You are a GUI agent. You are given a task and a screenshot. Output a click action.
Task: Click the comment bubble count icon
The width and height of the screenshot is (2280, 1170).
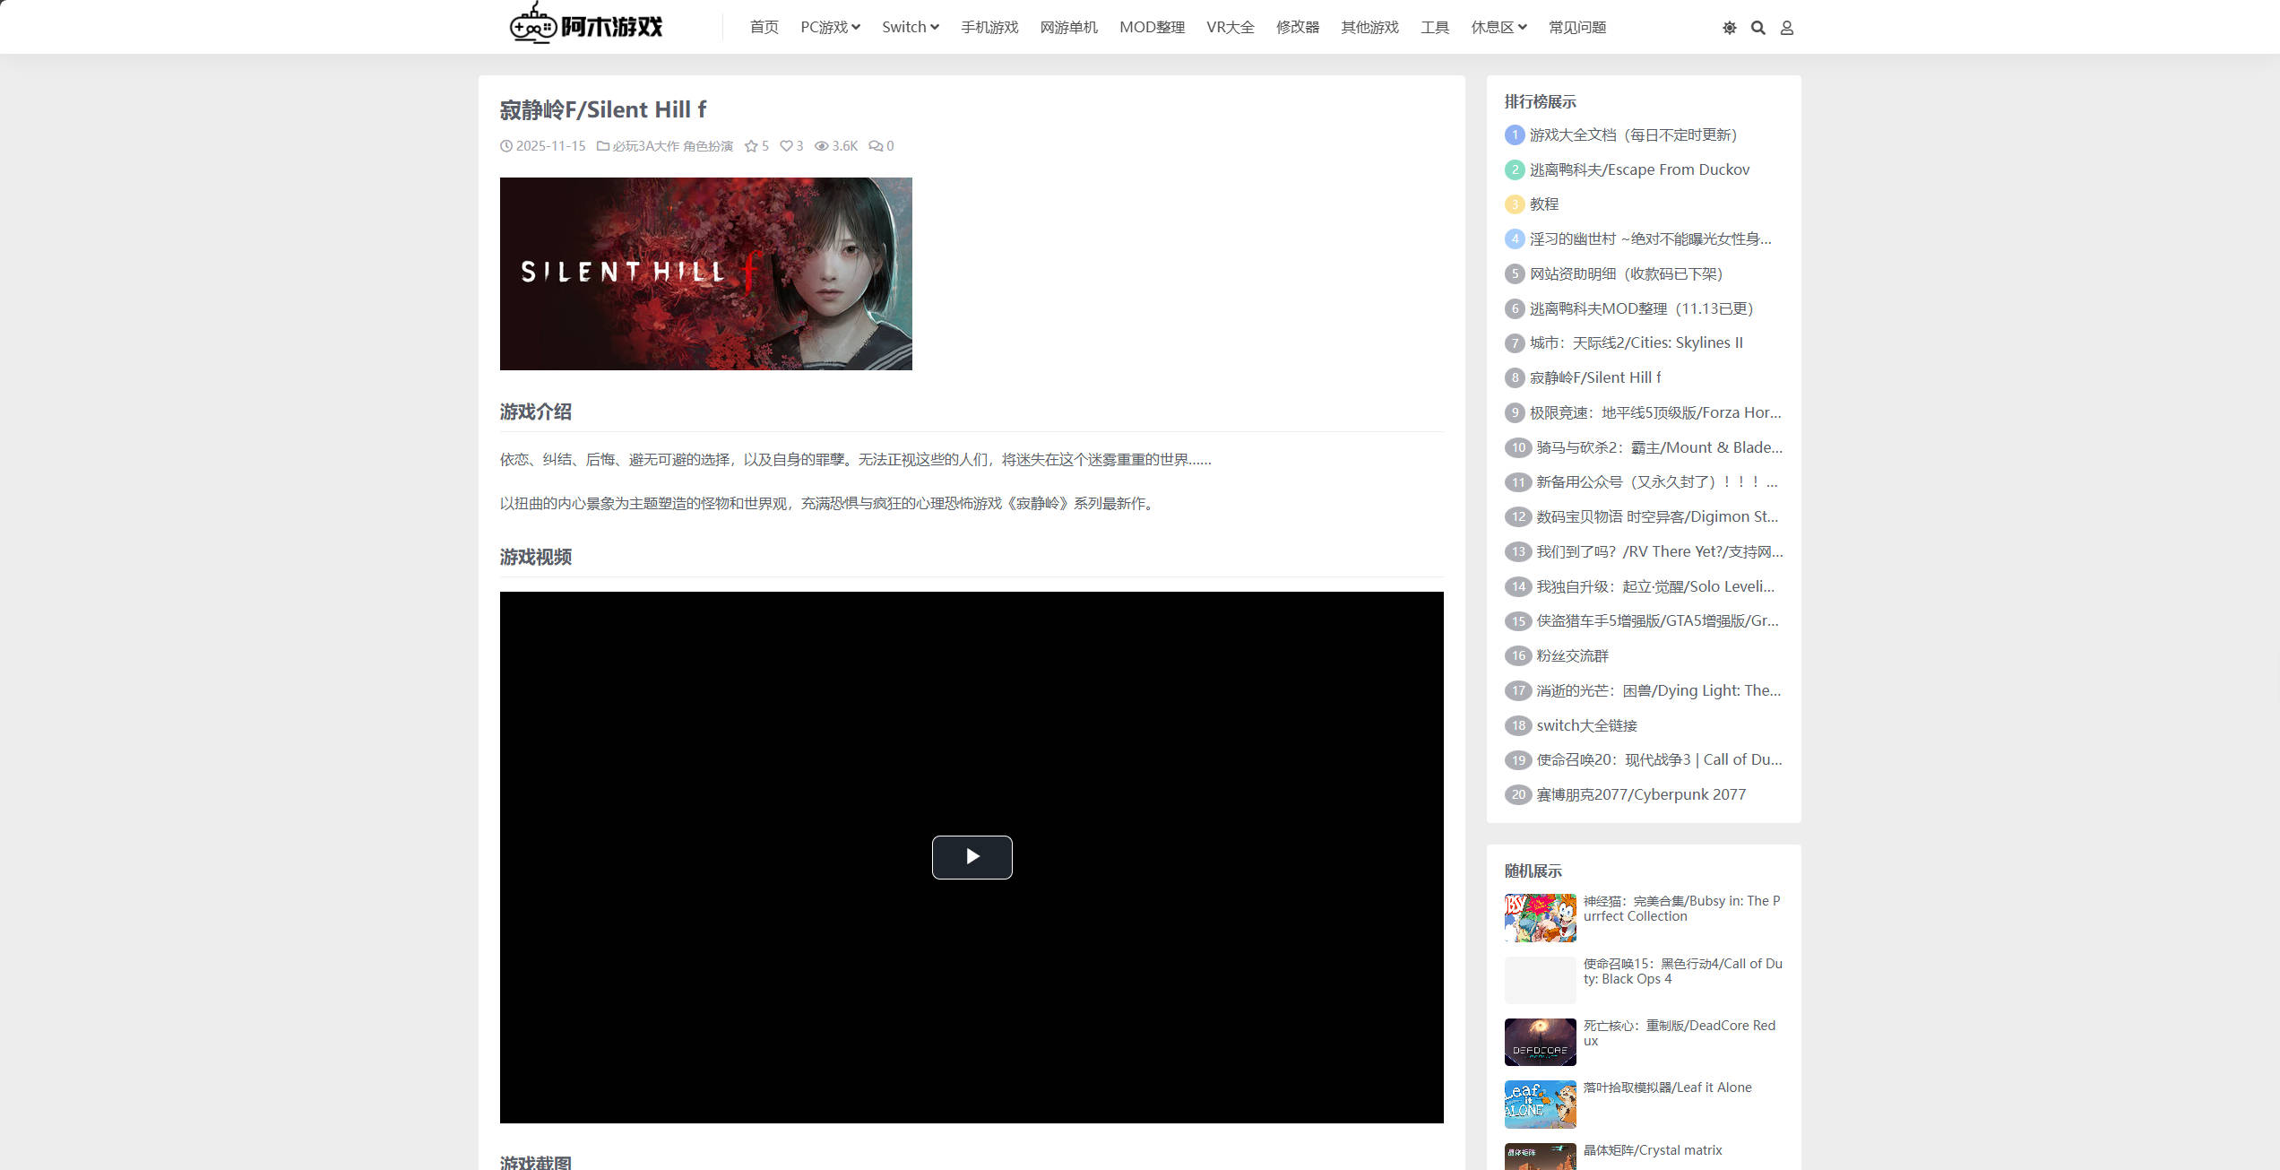(876, 146)
